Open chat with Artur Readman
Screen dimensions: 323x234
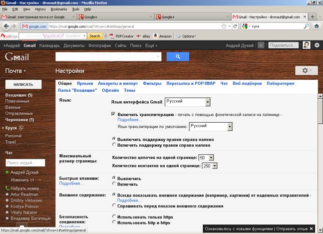[25, 194]
